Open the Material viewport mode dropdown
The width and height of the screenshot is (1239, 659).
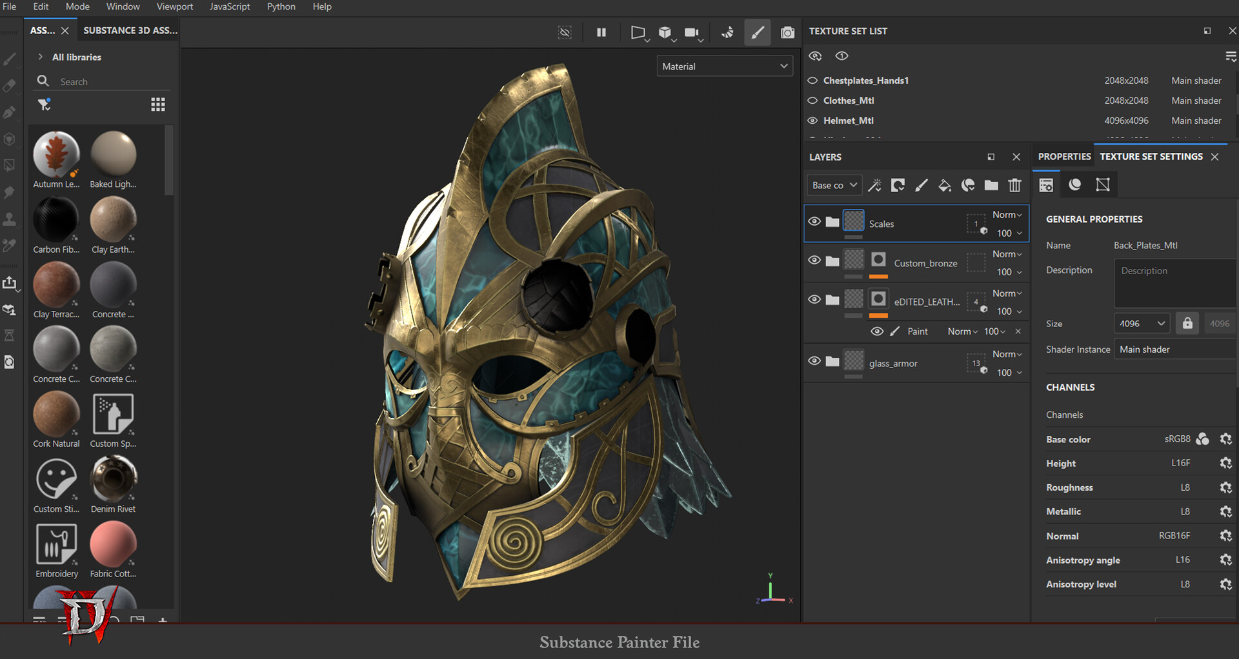(x=725, y=66)
